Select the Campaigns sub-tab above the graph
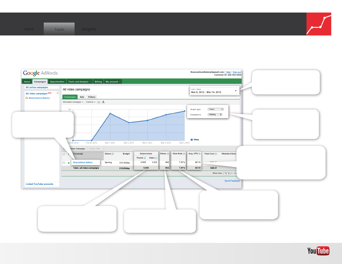The width and height of the screenshot is (342, 264). coord(70,97)
